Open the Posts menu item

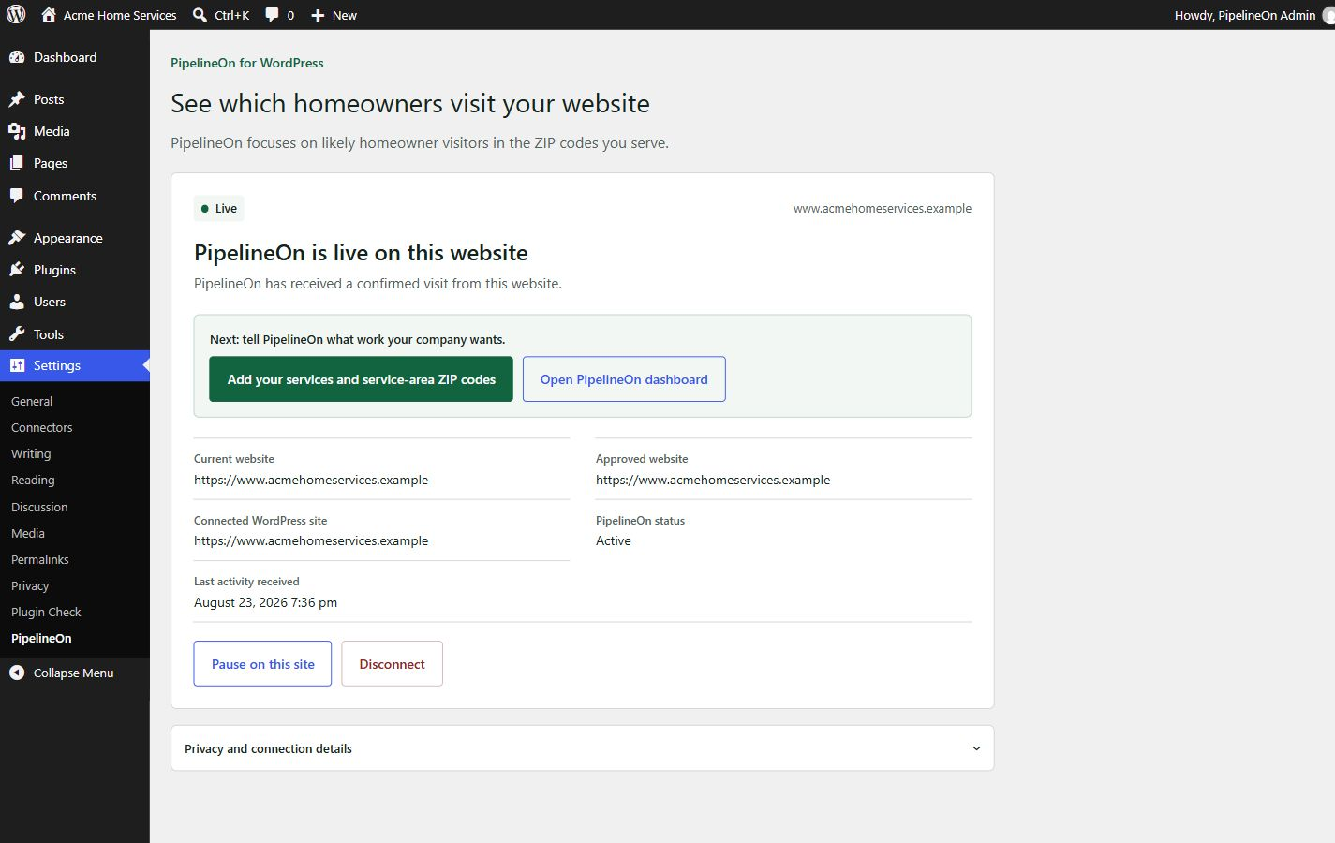75,99
